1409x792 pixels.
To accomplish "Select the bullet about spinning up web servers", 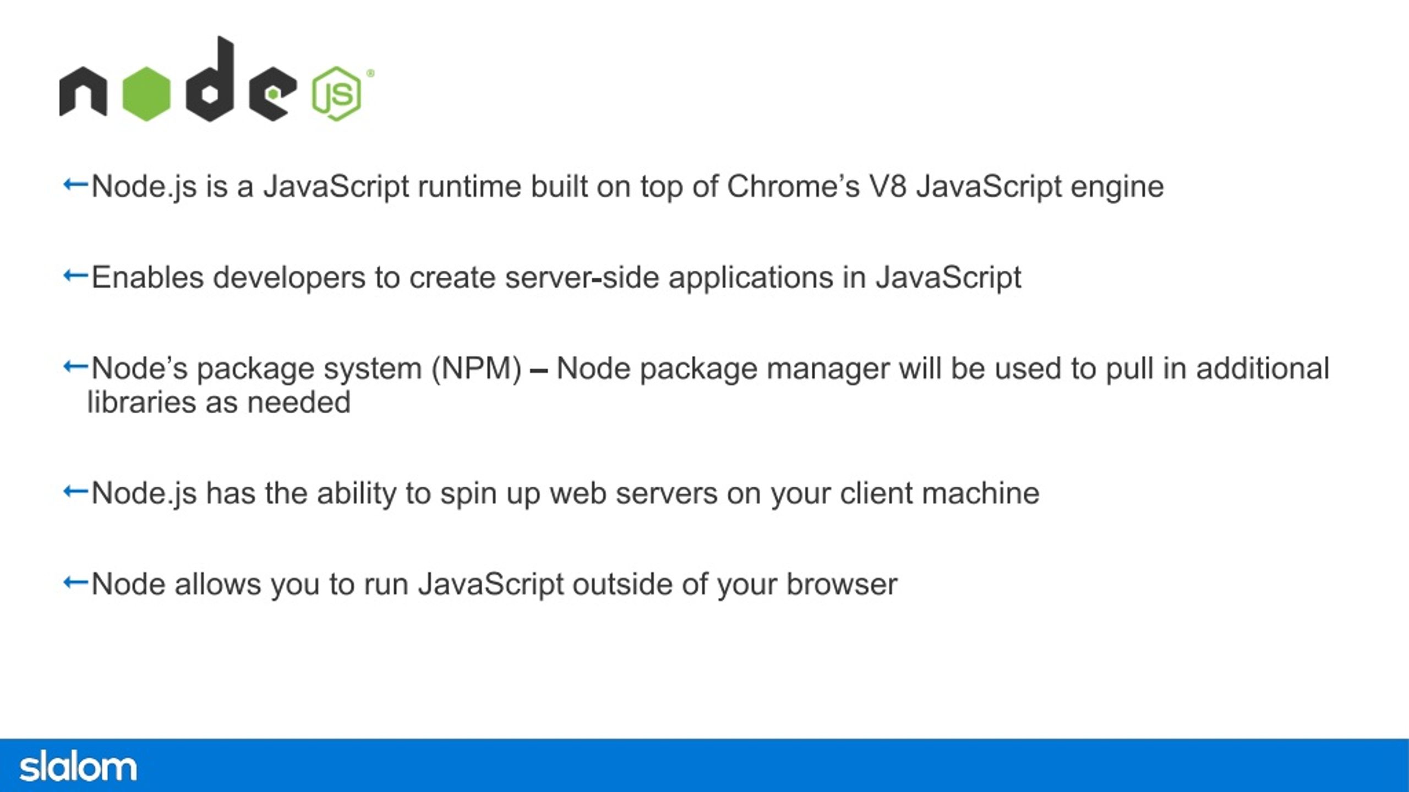I will 551,493.
